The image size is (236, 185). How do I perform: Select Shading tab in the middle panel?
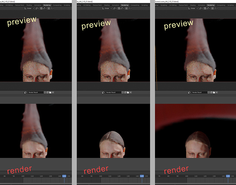(x=107, y=5)
